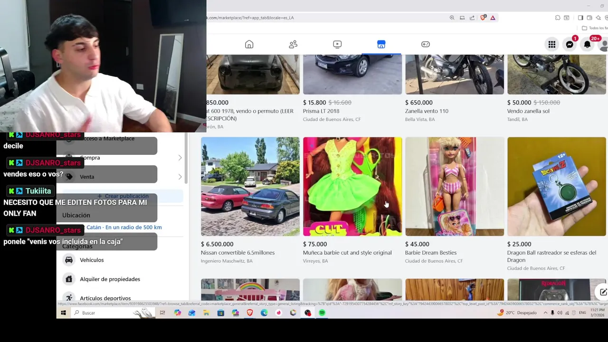608x342 pixels.
Task: Click the zoom magnifier in address bar
Action: (x=452, y=18)
